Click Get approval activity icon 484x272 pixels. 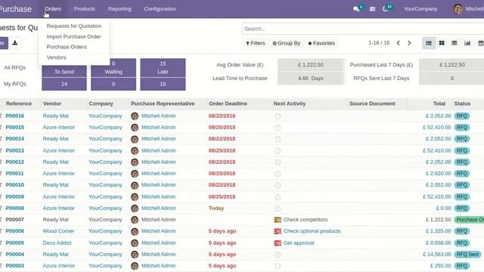278,243
